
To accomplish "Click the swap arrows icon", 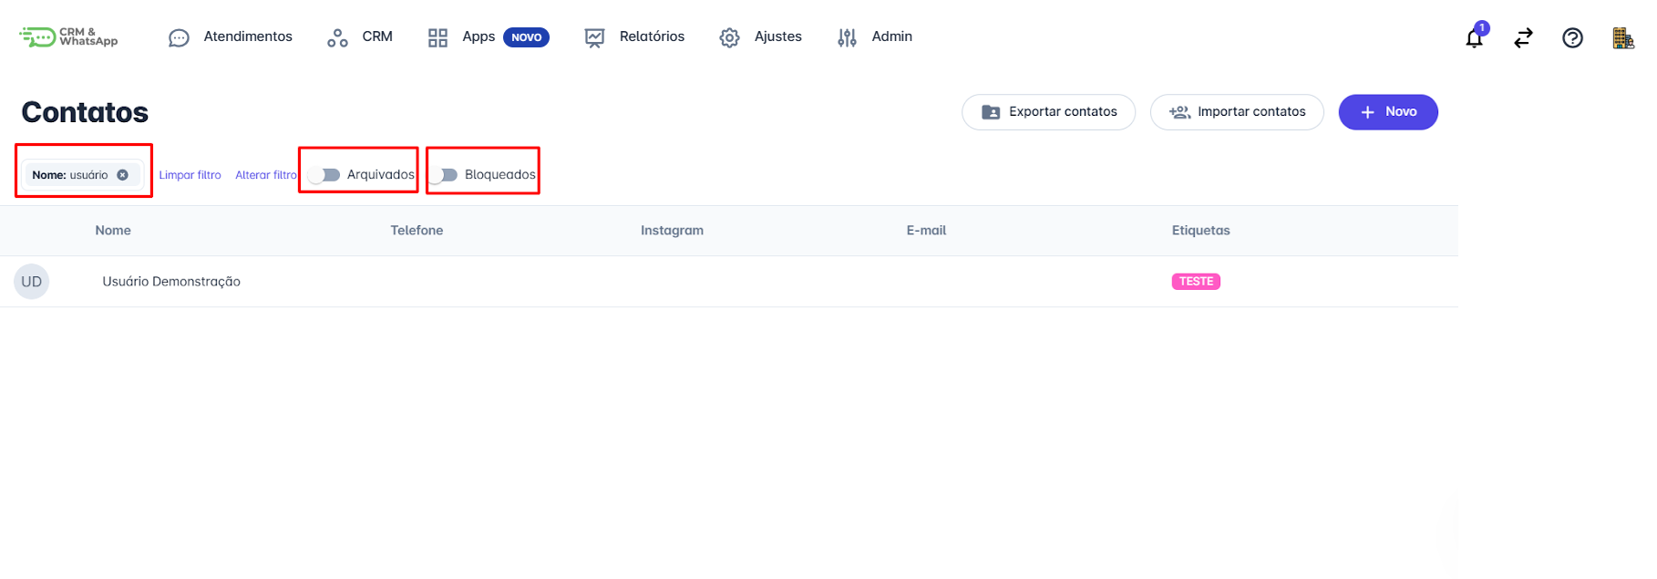I will coord(1523,38).
